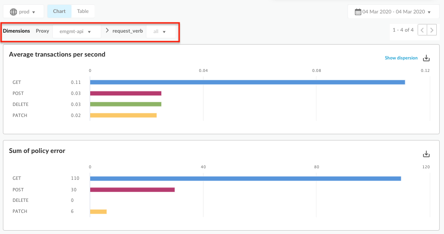Click the green DELETE bar in transactions chart
The width and height of the screenshot is (444, 234).
coord(125,104)
